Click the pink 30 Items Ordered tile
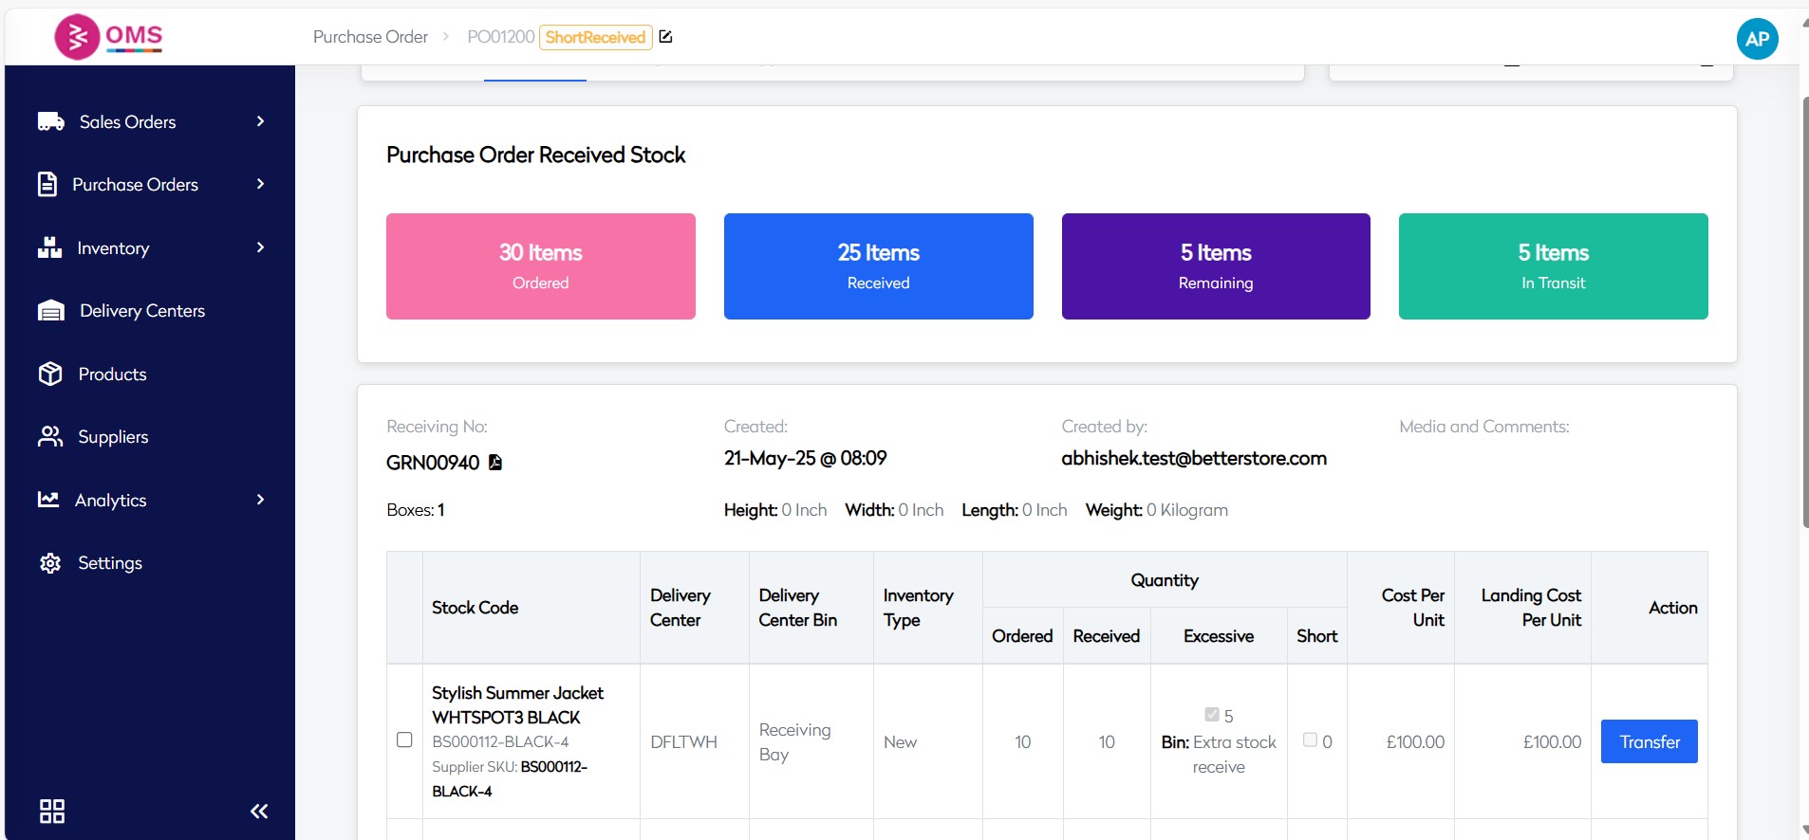The width and height of the screenshot is (1809, 840). tap(541, 266)
